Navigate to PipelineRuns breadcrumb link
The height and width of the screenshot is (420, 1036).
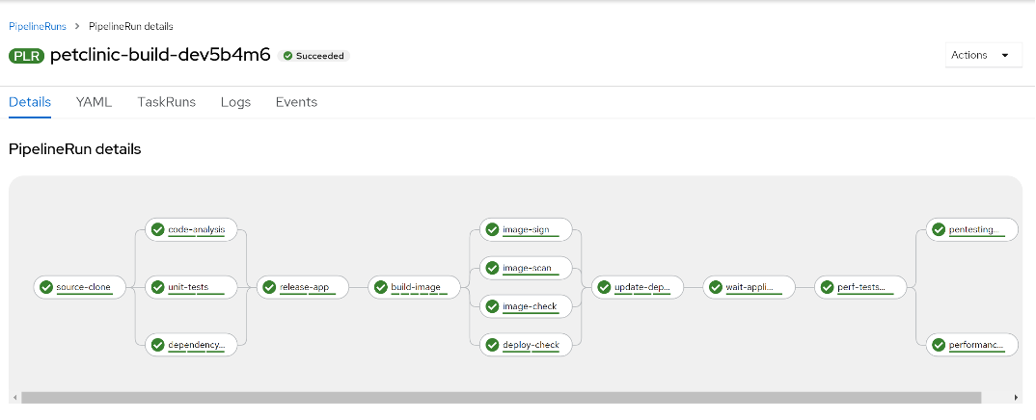[x=37, y=26]
